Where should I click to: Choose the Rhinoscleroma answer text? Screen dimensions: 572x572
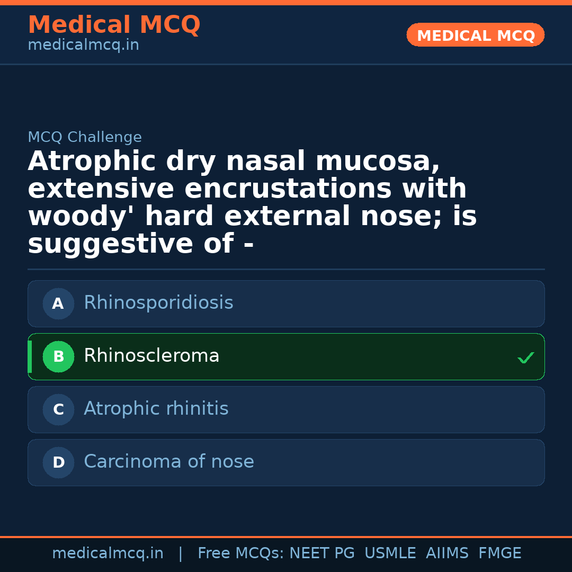[151, 356]
